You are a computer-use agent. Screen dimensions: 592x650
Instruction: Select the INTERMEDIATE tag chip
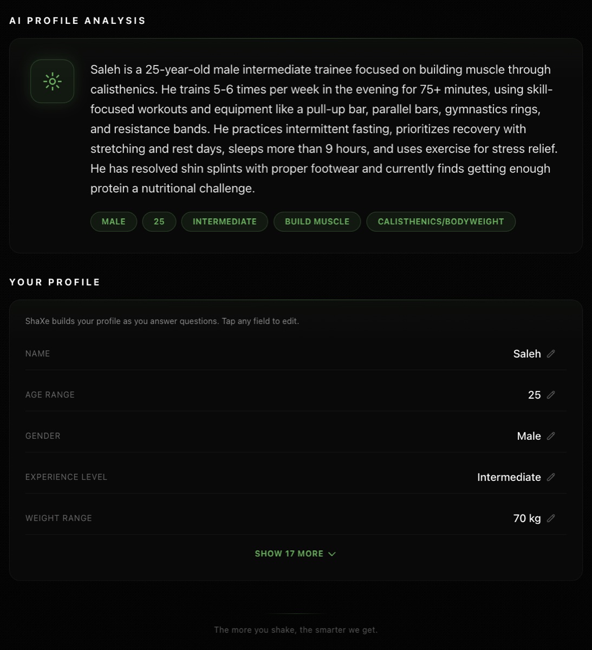click(x=224, y=222)
